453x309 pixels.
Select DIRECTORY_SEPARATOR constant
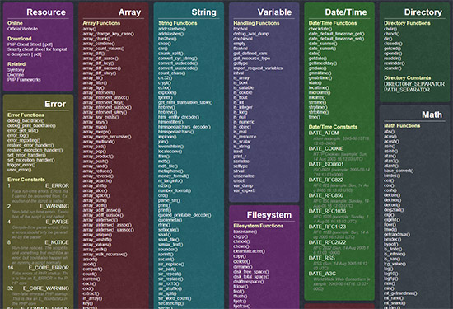414,84
